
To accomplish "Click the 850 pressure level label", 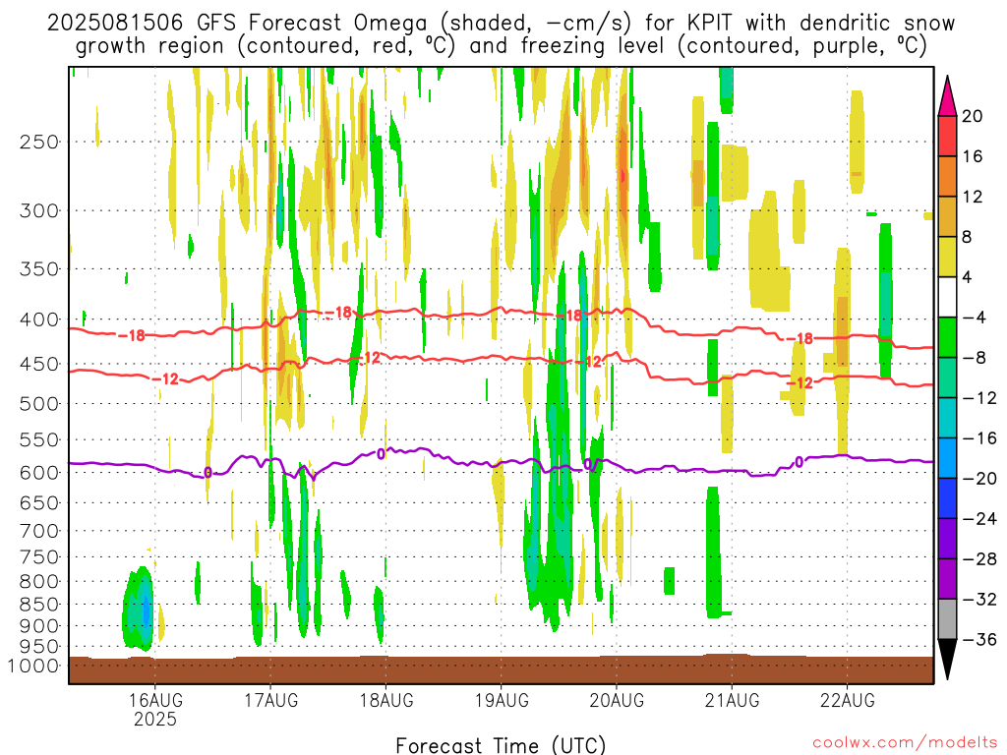I will 39,605.
